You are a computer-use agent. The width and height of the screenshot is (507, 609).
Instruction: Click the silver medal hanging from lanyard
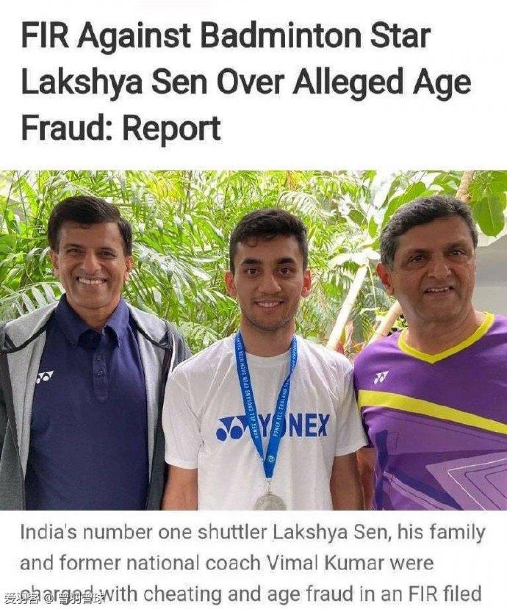coord(270,501)
